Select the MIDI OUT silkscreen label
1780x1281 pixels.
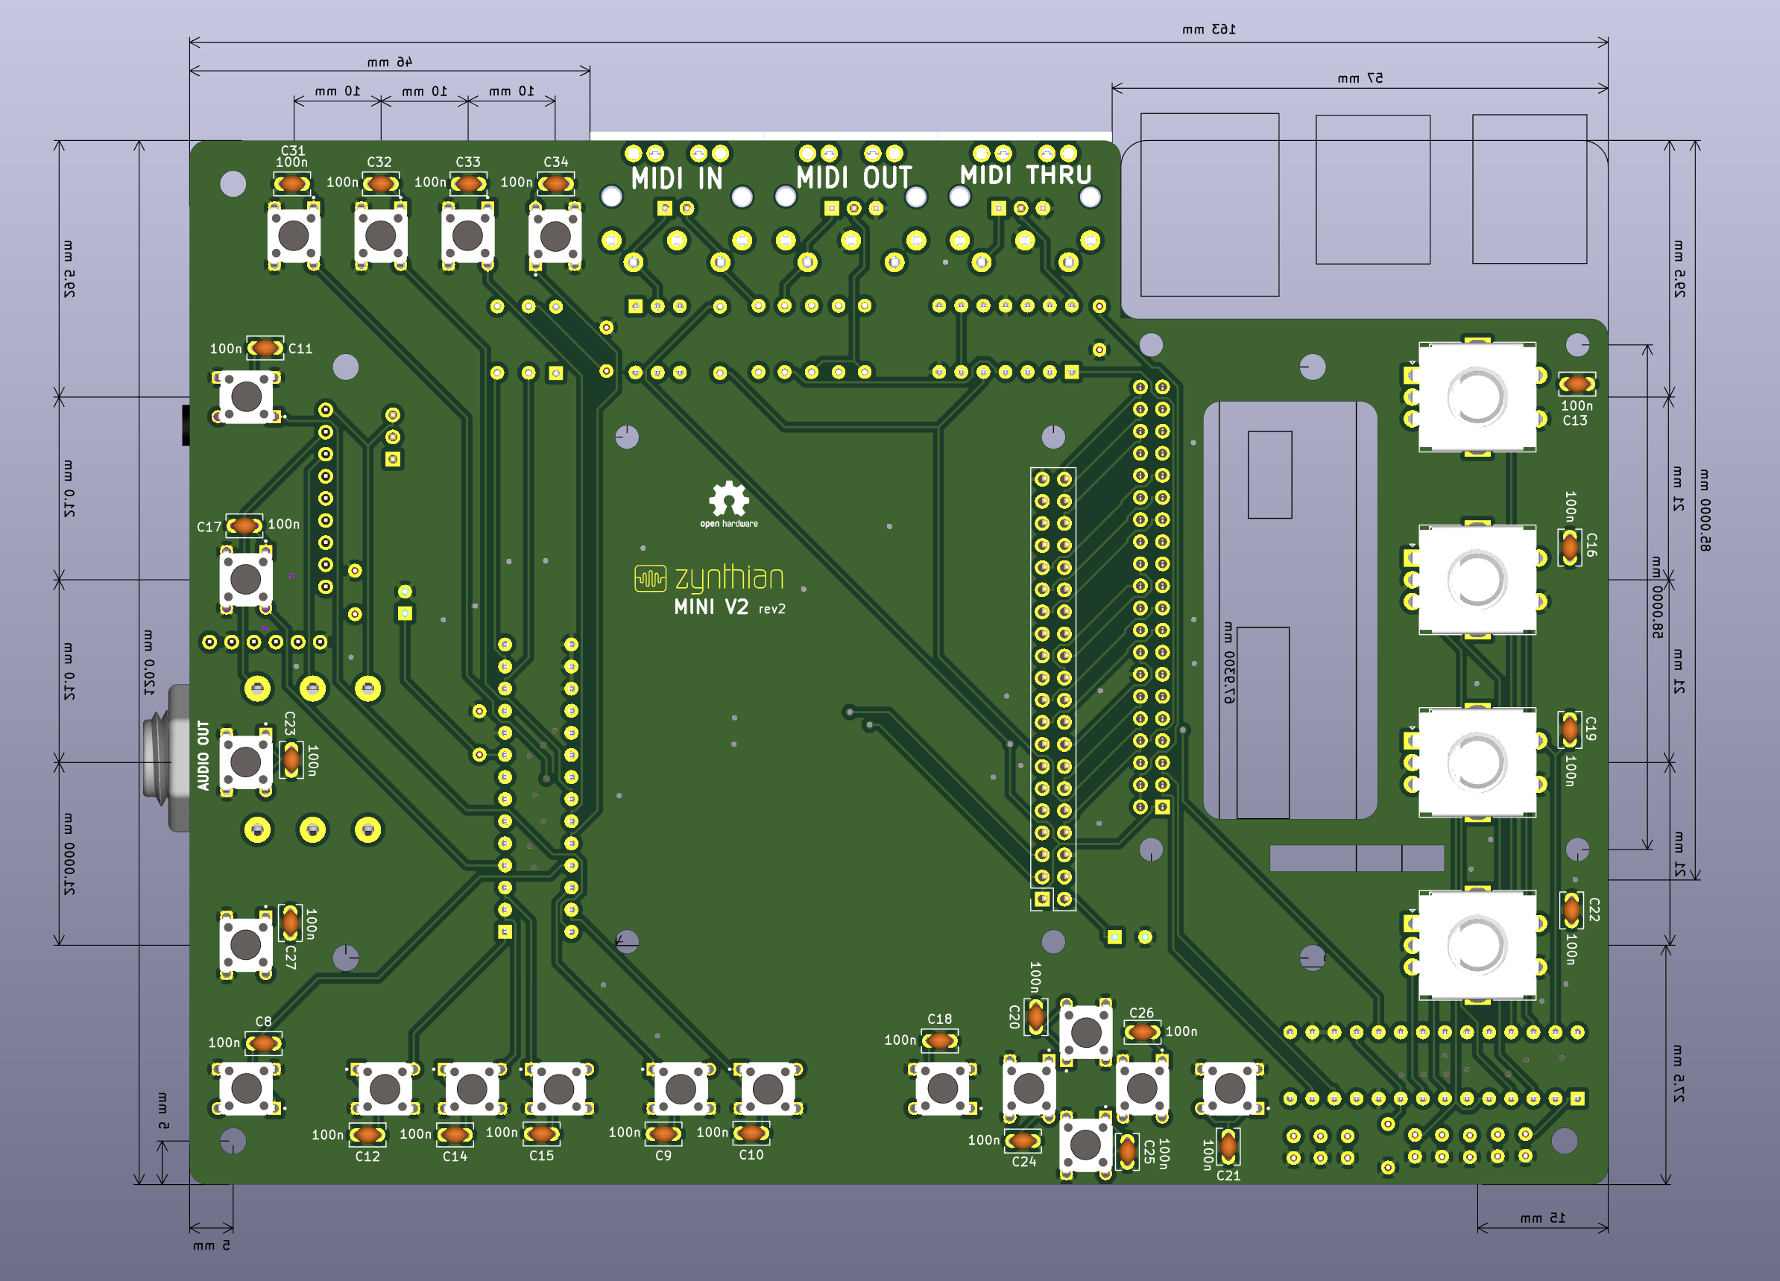pyautogui.click(x=854, y=178)
